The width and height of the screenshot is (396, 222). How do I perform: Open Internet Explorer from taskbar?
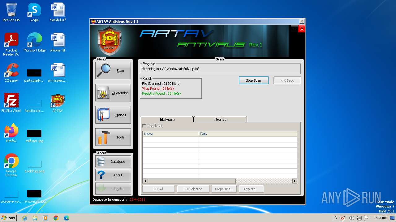[24, 218]
